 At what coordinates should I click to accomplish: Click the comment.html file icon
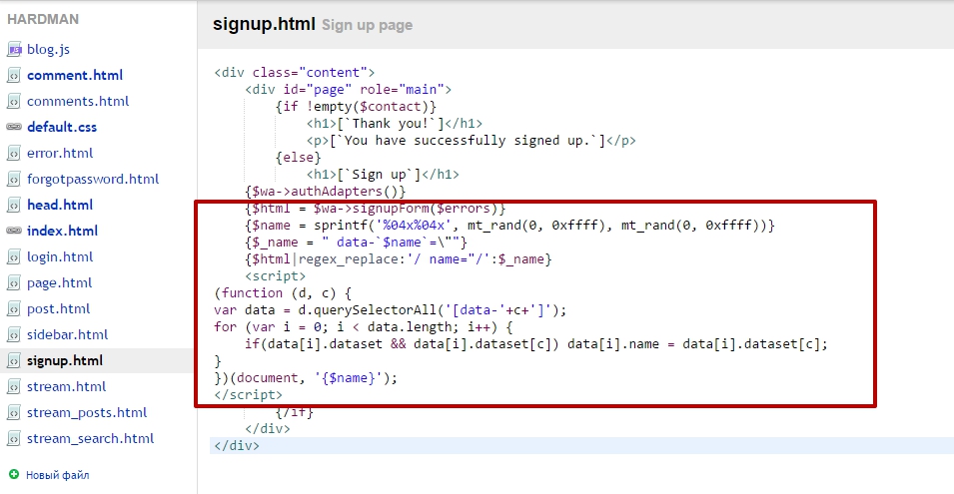(x=14, y=75)
